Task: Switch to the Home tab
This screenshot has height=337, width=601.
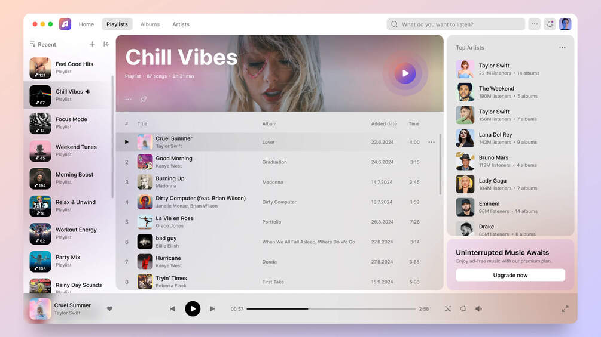Action: point(86,24)
